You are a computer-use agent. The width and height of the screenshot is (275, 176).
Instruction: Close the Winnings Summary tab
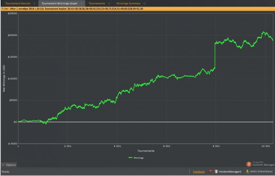point(144,3)
